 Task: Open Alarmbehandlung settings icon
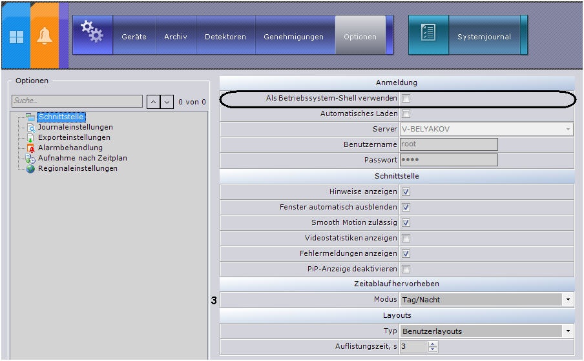(x=31, y=148)
